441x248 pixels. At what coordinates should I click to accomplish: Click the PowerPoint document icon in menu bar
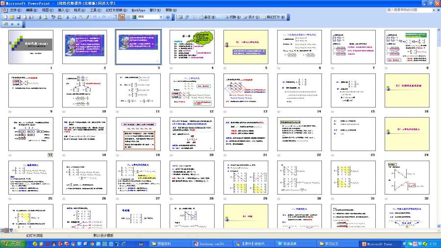4,10
